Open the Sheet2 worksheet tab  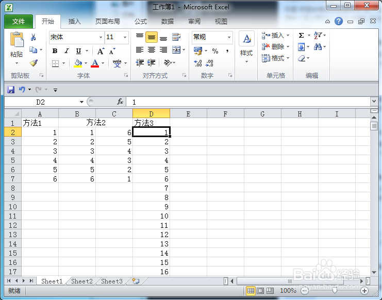click(82, 281)
